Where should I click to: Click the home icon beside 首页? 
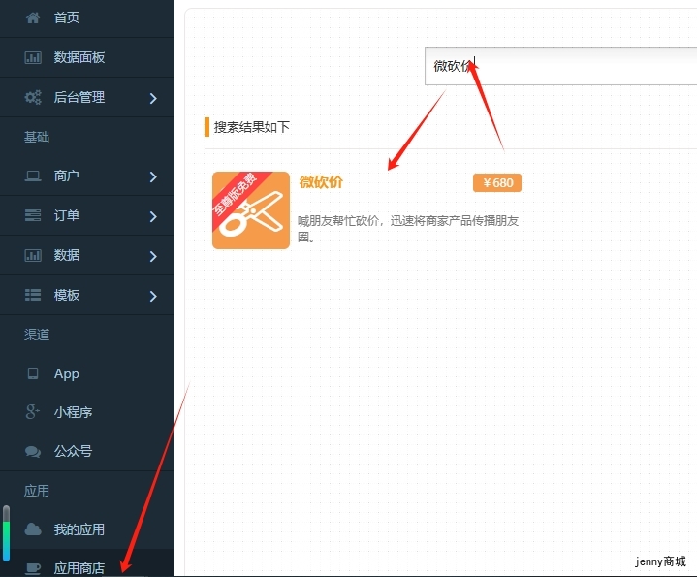coord(33,17)
